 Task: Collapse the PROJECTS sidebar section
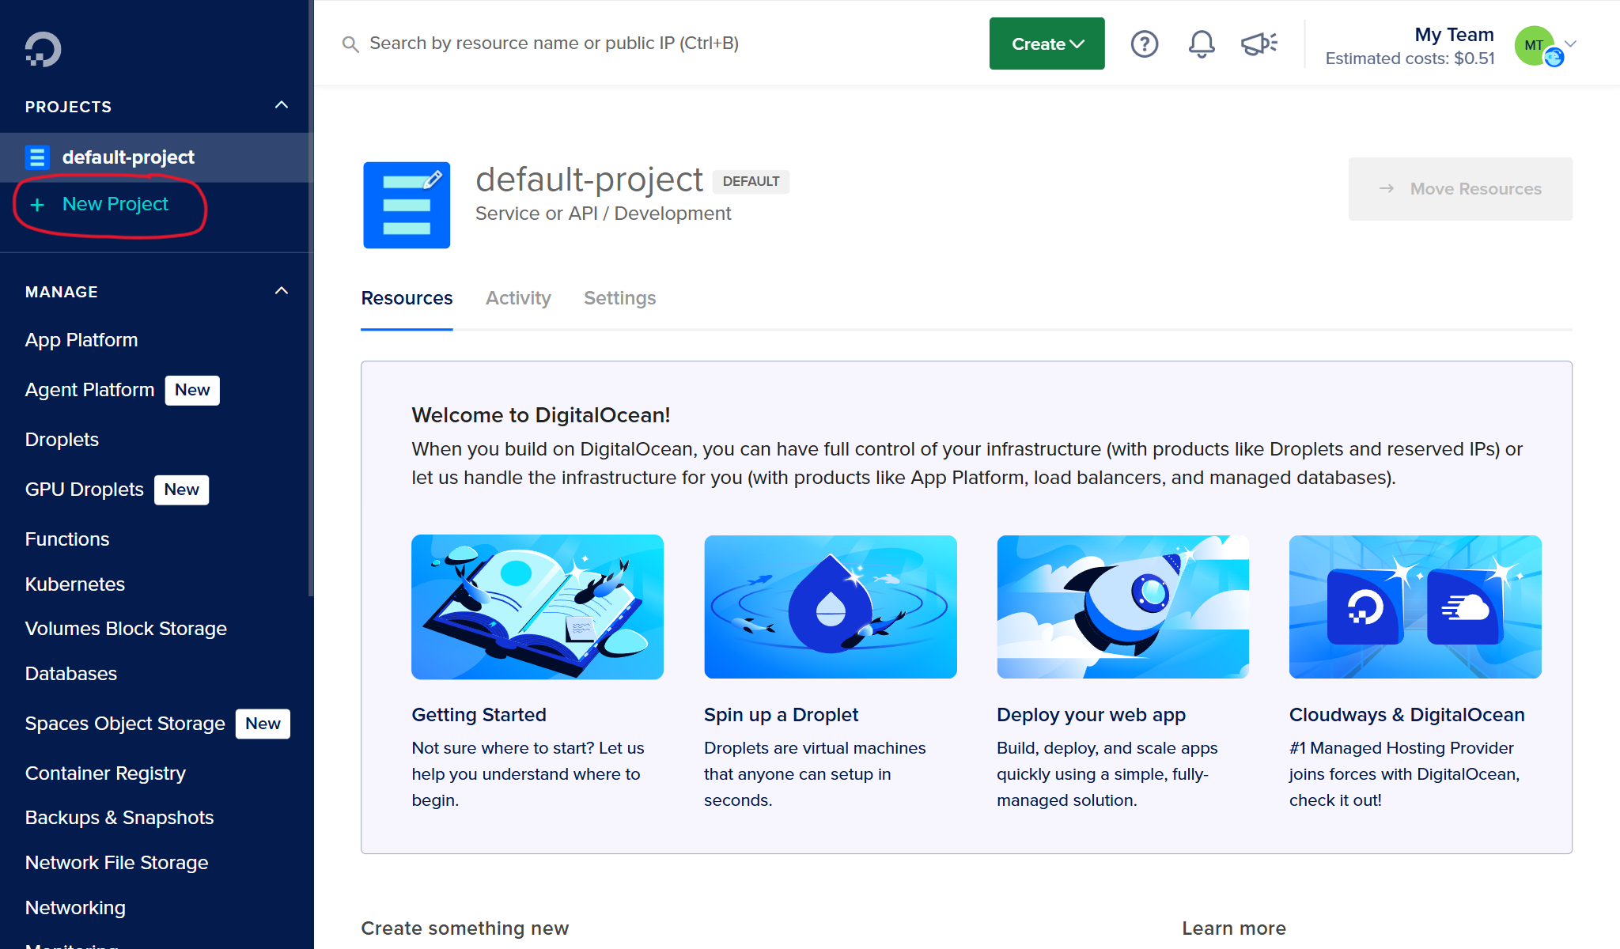click(x=282, y=105)
